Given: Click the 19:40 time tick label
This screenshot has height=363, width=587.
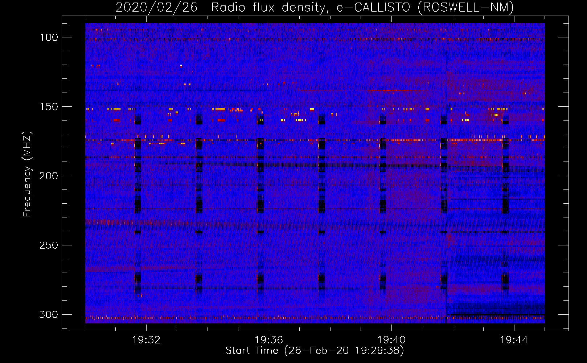Looking at the screenshot, I should [391, 340].
